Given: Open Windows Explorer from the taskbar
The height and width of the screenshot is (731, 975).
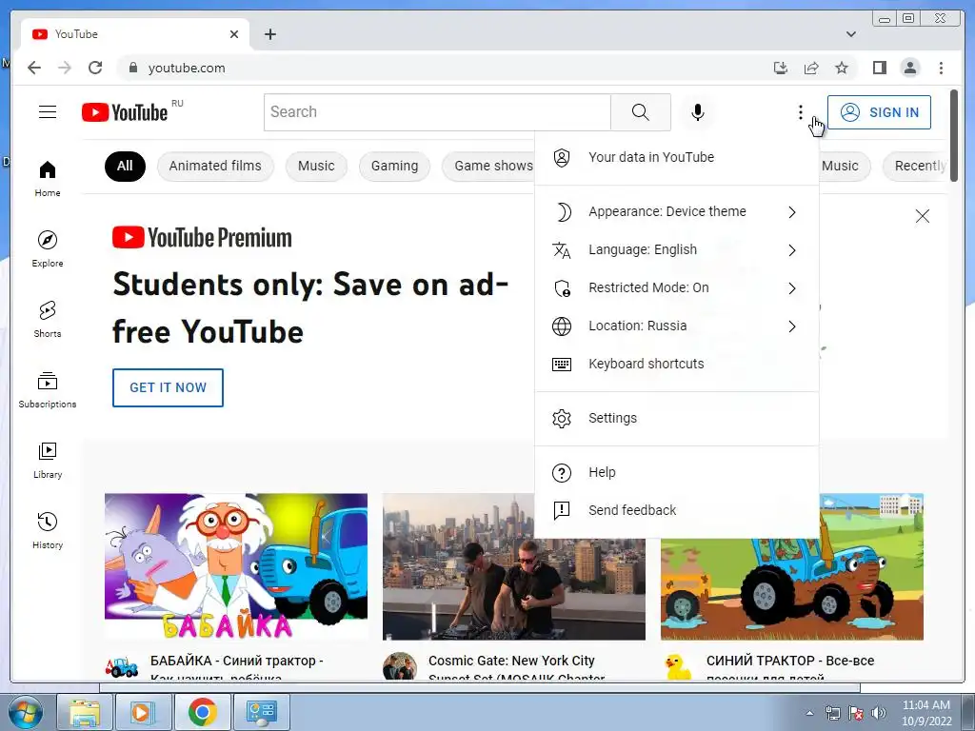Looking at the screenshot, I should click(x=85, y=712).
